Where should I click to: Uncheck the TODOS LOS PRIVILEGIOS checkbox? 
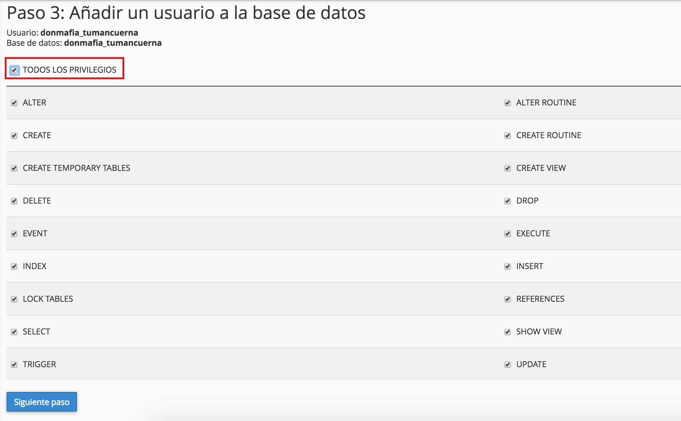point(14,70)
